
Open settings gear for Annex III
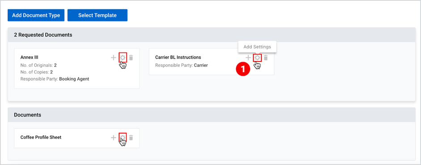[x=123, y=57]
